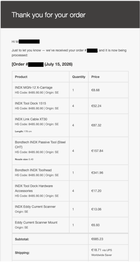Click the Nozzle size: 0.40 detail

24,159
